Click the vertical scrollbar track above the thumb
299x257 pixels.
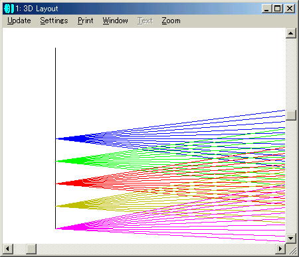[291, 74]
